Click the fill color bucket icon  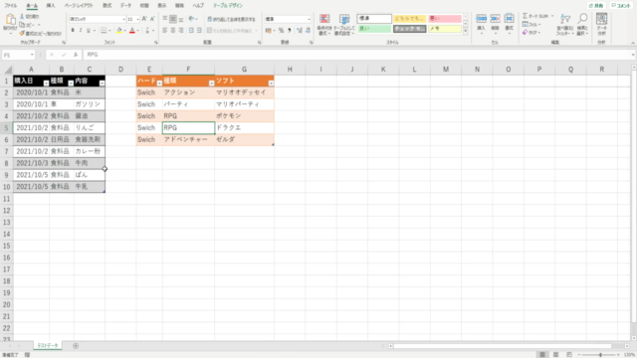point(119,31)
